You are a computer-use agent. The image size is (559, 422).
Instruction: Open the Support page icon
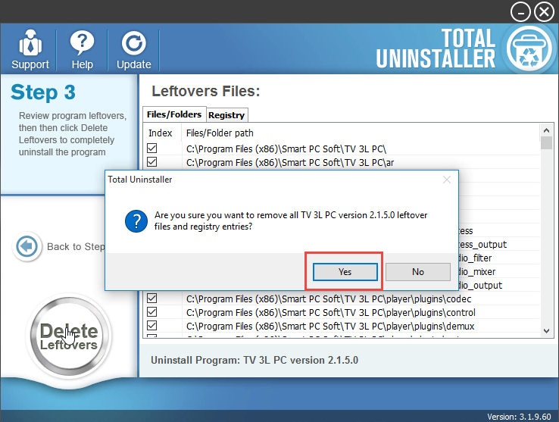30,43
